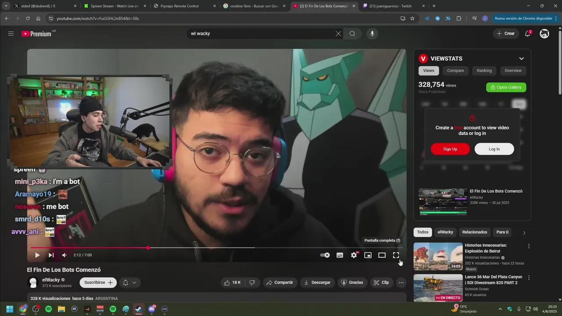The width and height of the screenshot is (562, 316).
Task: Open options for Historias Innecesarias video
Action: click(x=529, y=246)
